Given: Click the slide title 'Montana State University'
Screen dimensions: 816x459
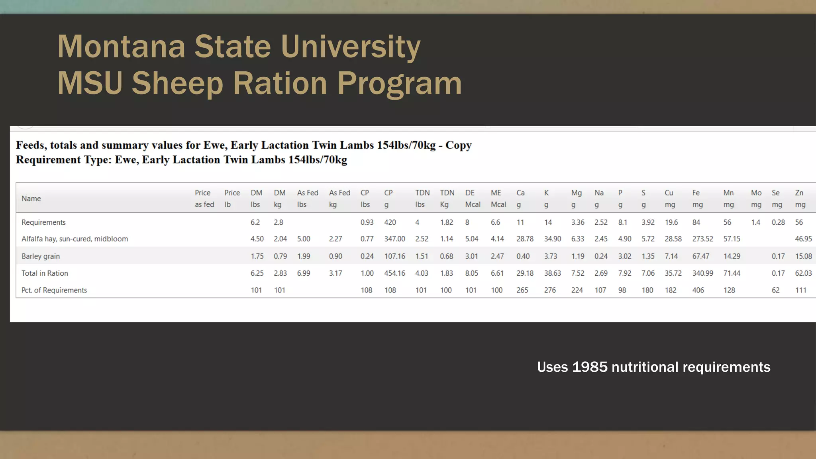Looking at the screenshot, I should 239,47.
